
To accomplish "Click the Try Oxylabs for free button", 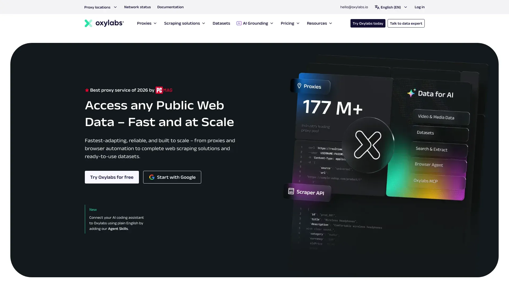I will (x=112, y=177).
